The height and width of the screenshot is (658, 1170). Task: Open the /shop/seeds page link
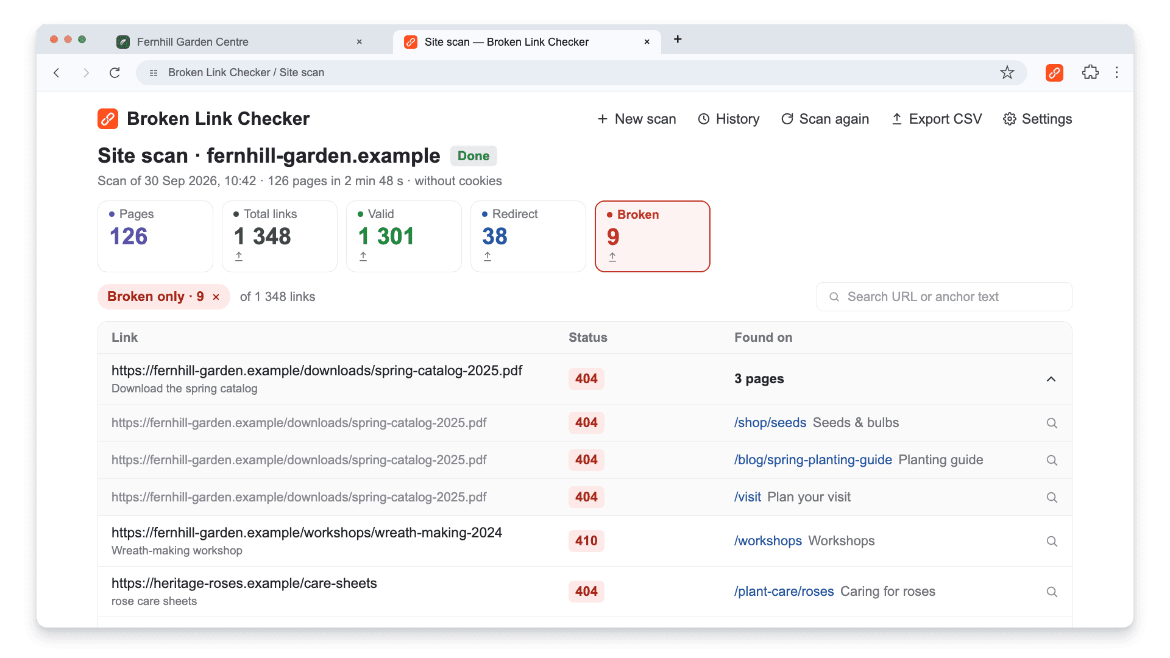point(770,423)
